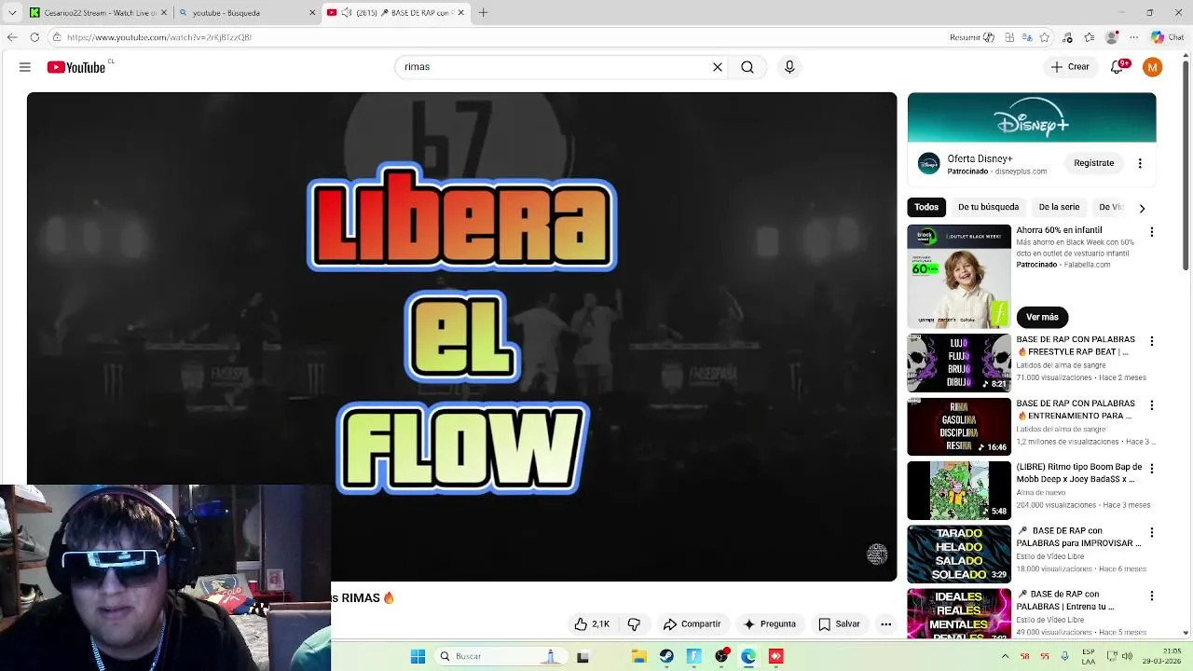The width and height of the screenshot is (1193, 671).
Task: Select the De tu búsqueda chip
Action: tap(988, 207)
